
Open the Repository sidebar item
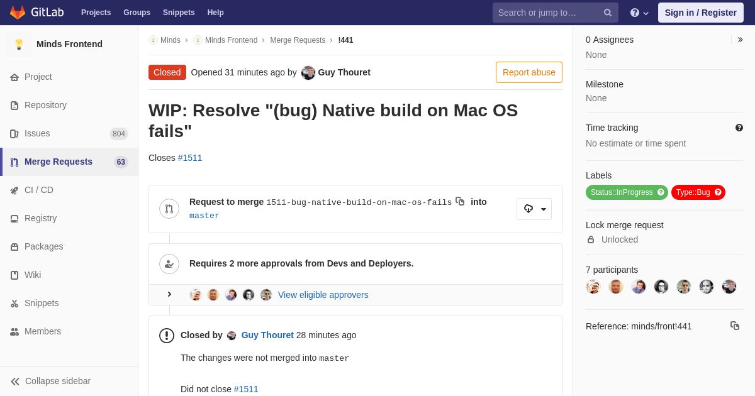point(69,105)
